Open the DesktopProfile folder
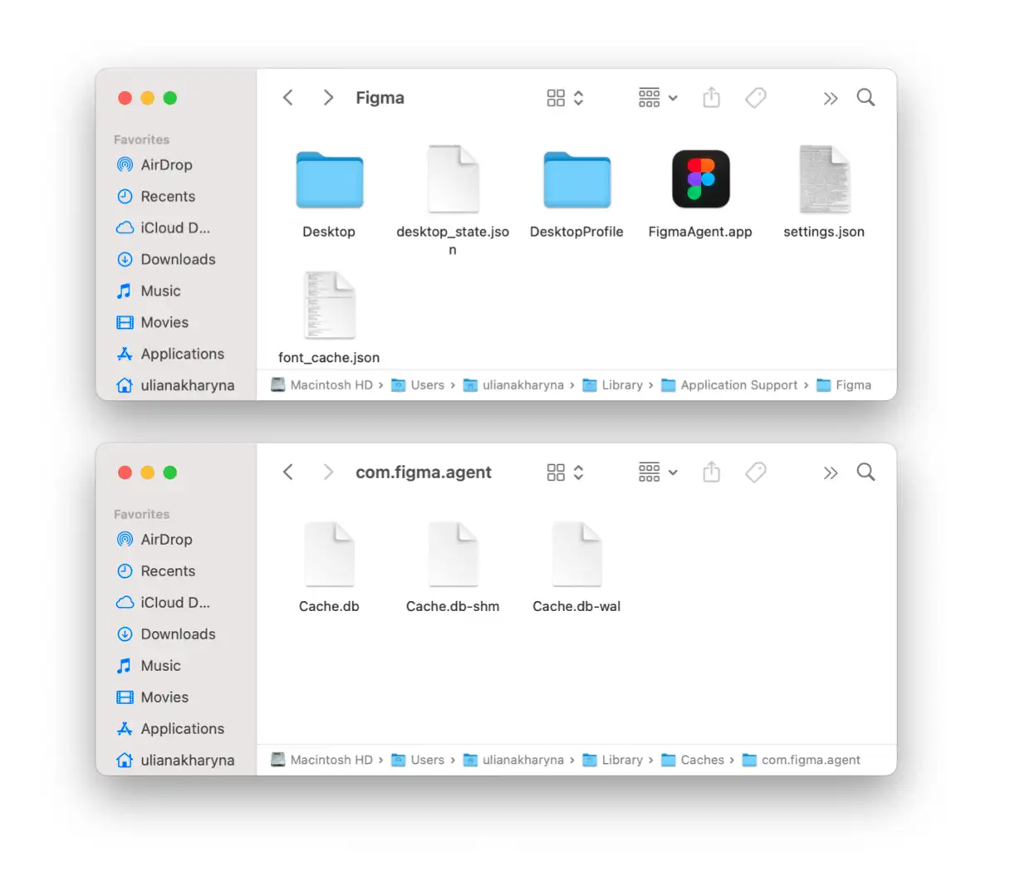1010x886 pixels. coord(576,179)
